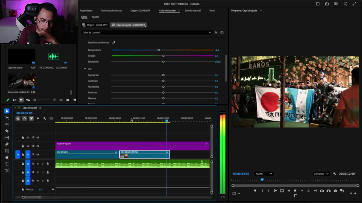The height and width of the screenshot is (203, 362).
Task: Select the Slip tool
Action: 7,137
